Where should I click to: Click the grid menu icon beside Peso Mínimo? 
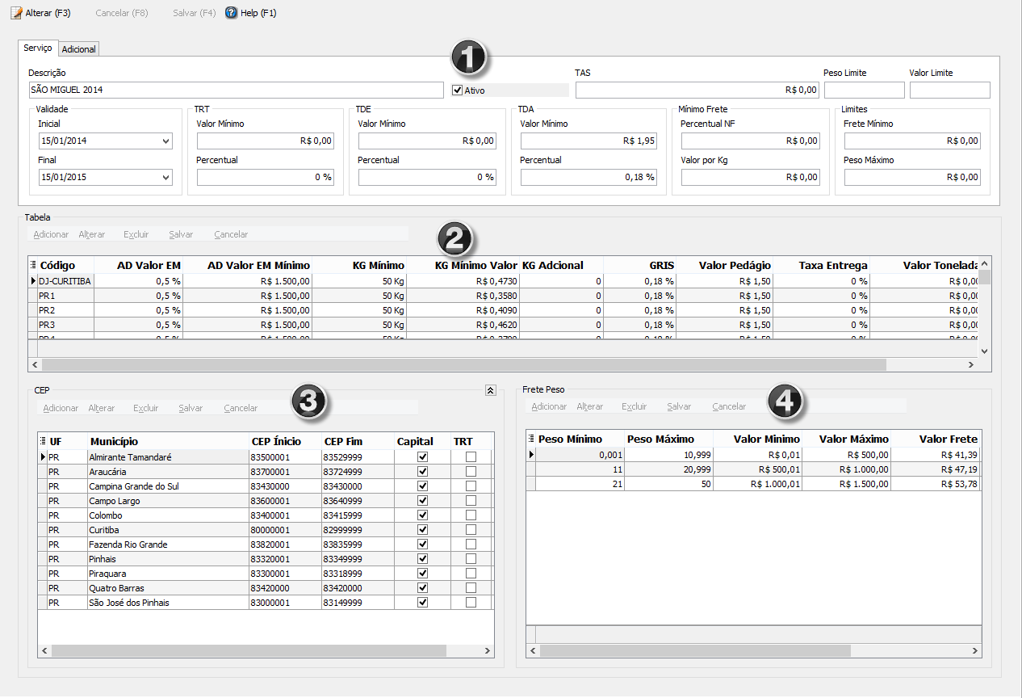tap(531, 439)
